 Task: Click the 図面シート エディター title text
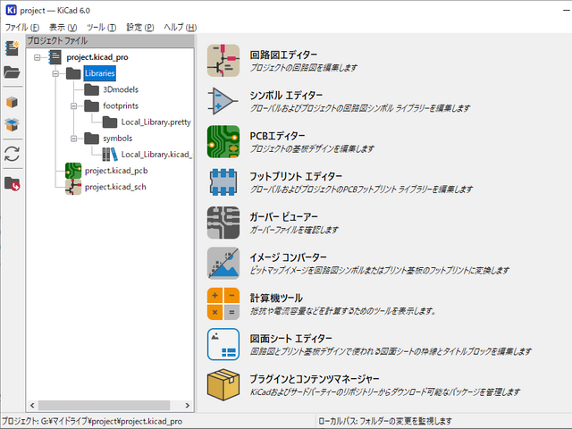point(291,338)
